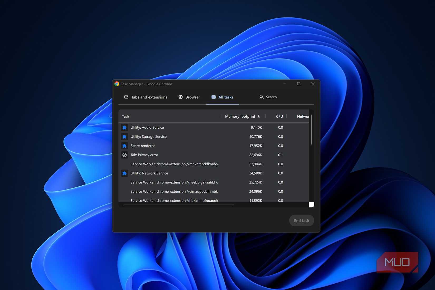Click the Network Service puzzle icon
Screen dimensions: 435x290
[124, 173]
